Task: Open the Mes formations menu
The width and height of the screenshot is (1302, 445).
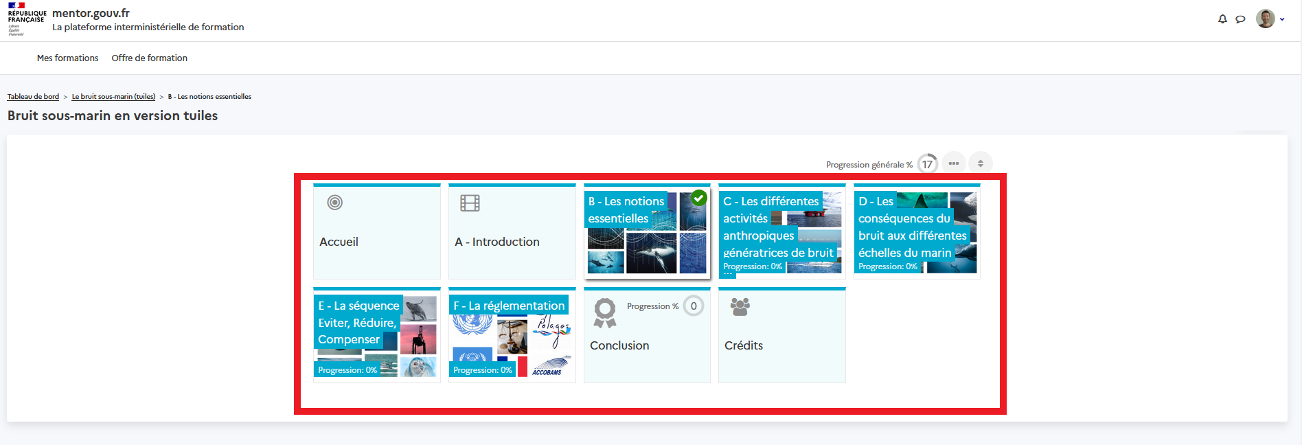Action: [67, 58]
